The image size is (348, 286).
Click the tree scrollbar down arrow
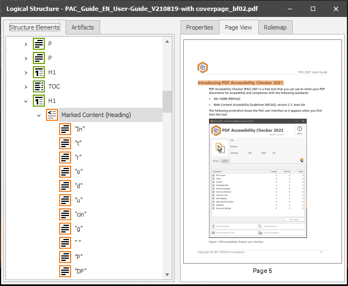pos(167,275)
